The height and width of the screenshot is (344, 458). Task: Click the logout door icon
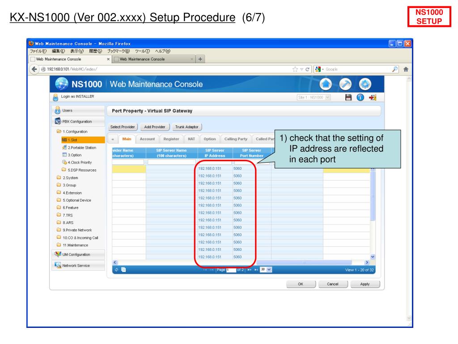[373, 97]
